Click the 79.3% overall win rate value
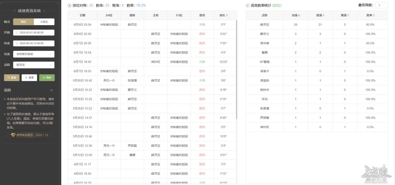Image resolution: width=395 pixels, height=185 pixels. pyautogui.click(x=141, y=5)
